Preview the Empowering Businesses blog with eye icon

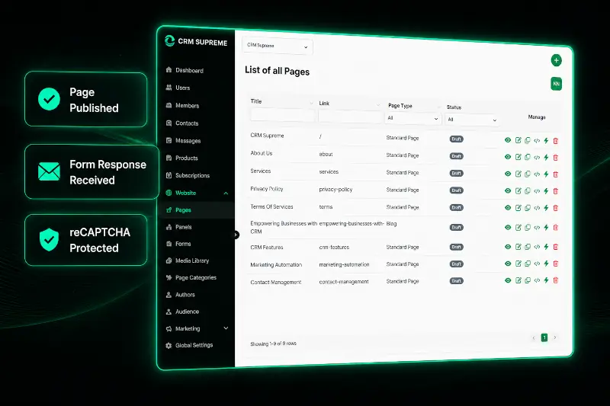tap(508, 227)
